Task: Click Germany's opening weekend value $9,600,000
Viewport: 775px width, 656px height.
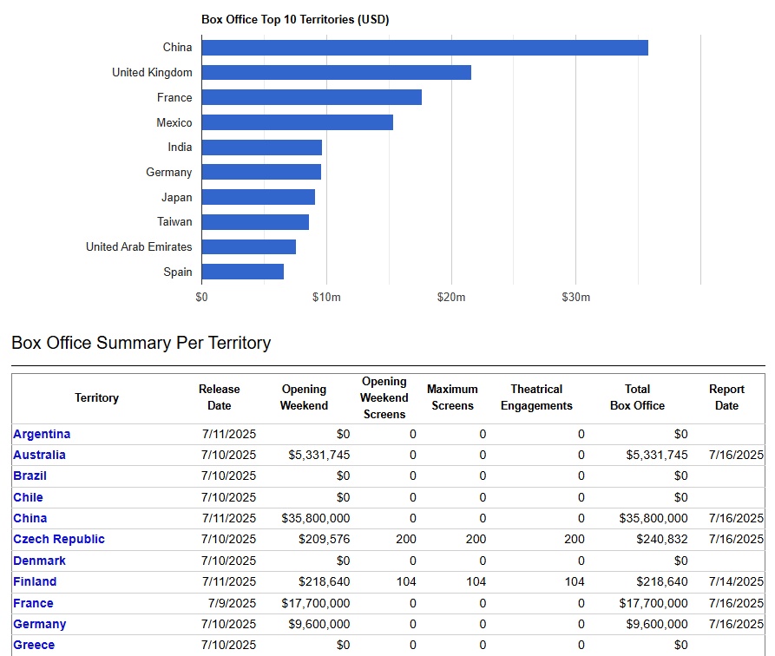Action: coord(319,624)
